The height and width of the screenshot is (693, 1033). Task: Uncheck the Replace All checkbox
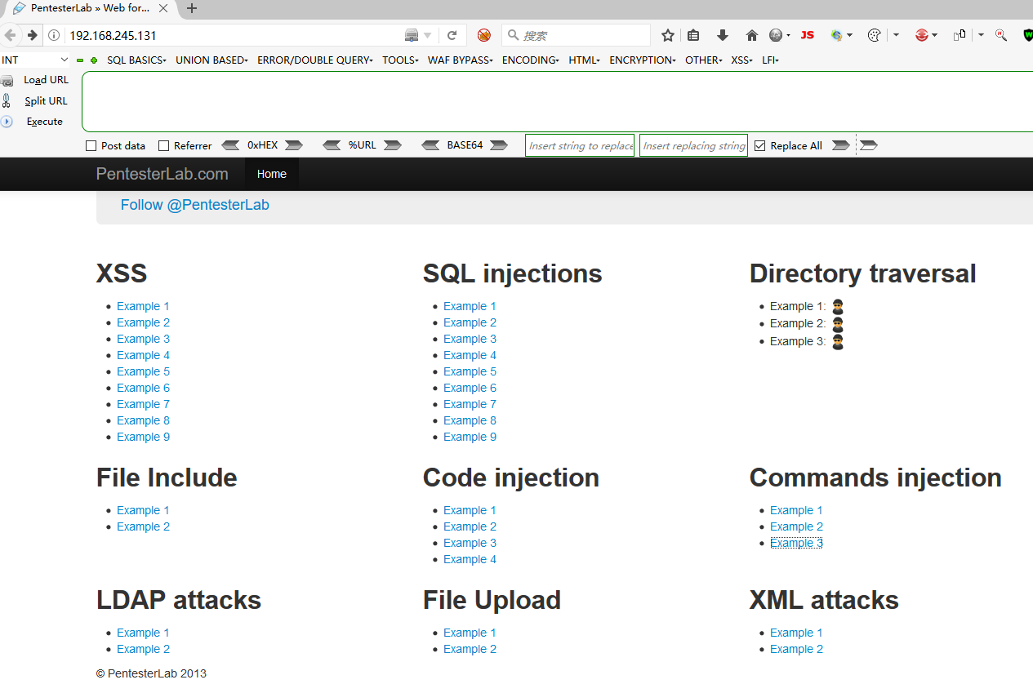[x=760, y=146]
